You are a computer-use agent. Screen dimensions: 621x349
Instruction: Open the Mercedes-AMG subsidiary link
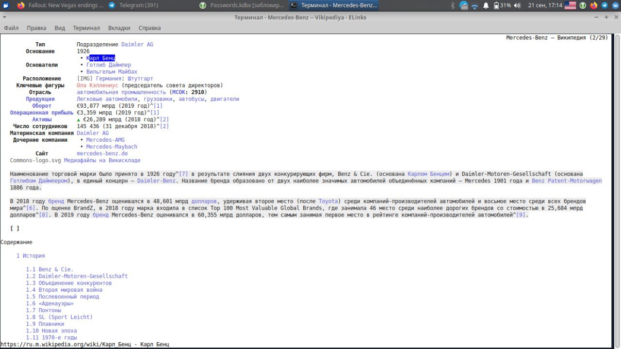[105, 139]
